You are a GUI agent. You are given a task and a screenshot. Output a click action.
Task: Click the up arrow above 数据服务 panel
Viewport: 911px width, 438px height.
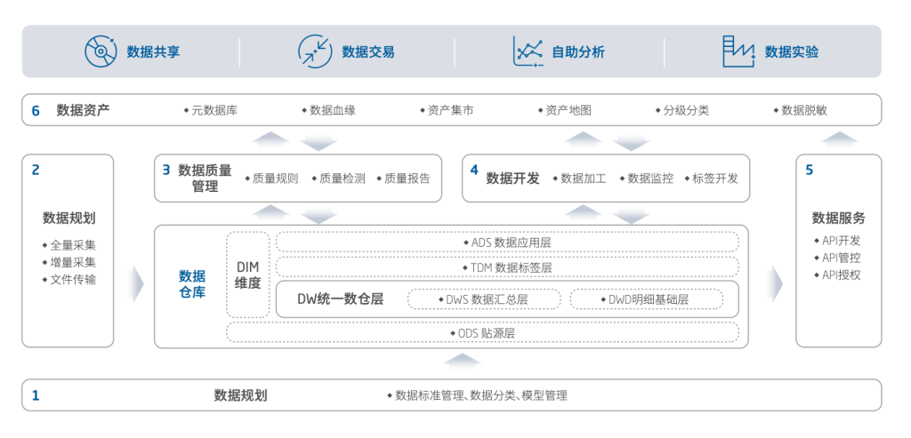coord(838,139)
